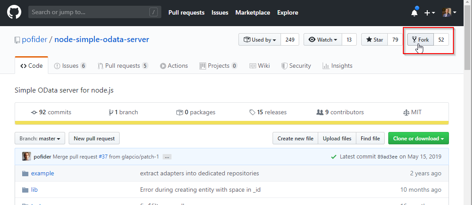Switch to the Insights tab

337,66
